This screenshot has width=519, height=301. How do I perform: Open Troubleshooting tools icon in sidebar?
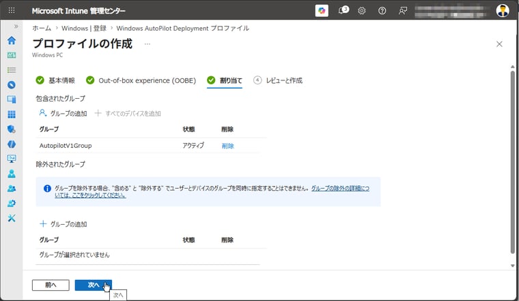point(12,218)
